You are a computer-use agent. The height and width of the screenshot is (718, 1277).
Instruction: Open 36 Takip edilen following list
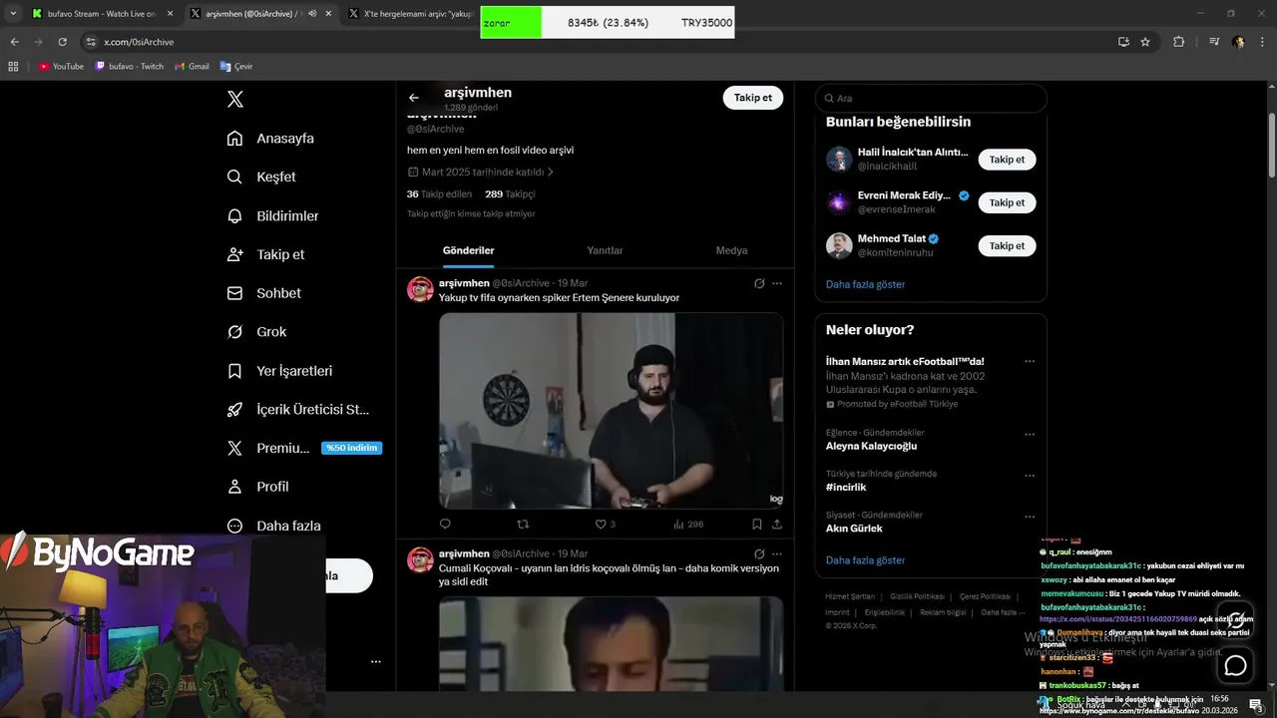(x=439, y=194)
